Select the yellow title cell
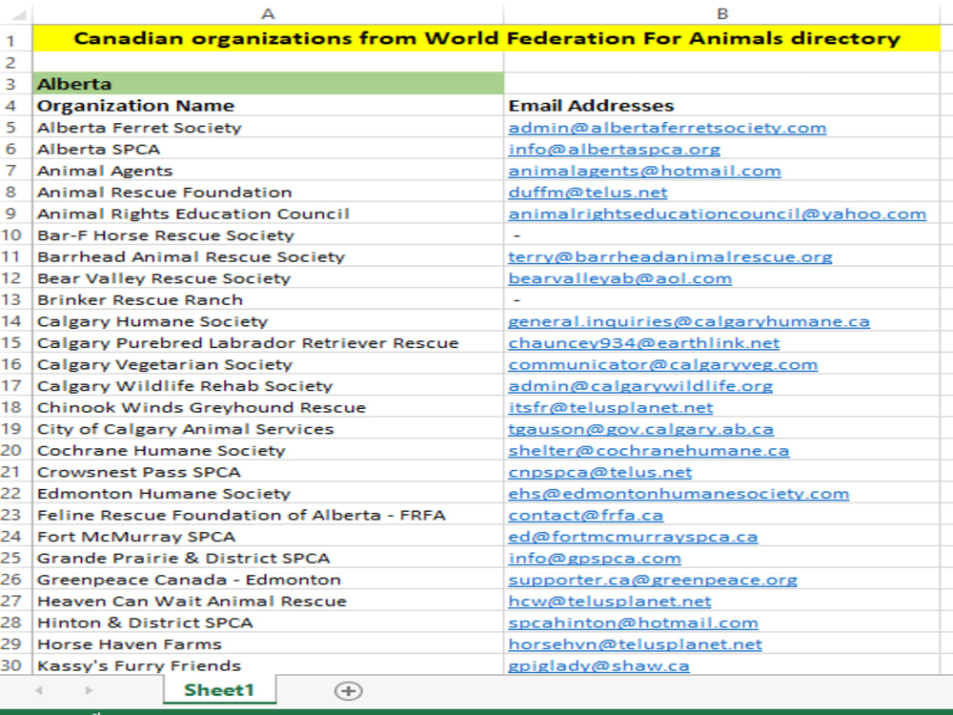Screen dimensions: 953x715 [486, 39]
